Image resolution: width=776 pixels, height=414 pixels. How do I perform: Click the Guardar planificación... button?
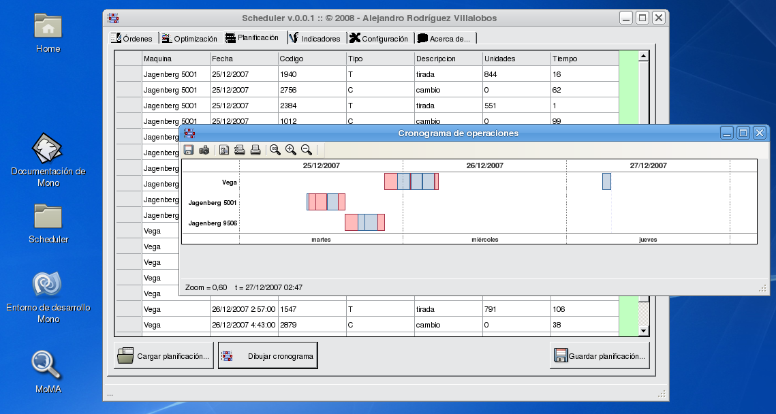click(x=600, y=356)
